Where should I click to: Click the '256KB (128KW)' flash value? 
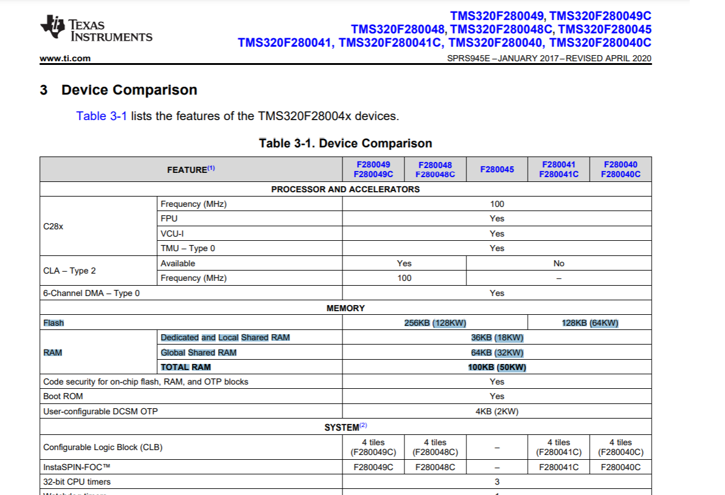point(435,323)
